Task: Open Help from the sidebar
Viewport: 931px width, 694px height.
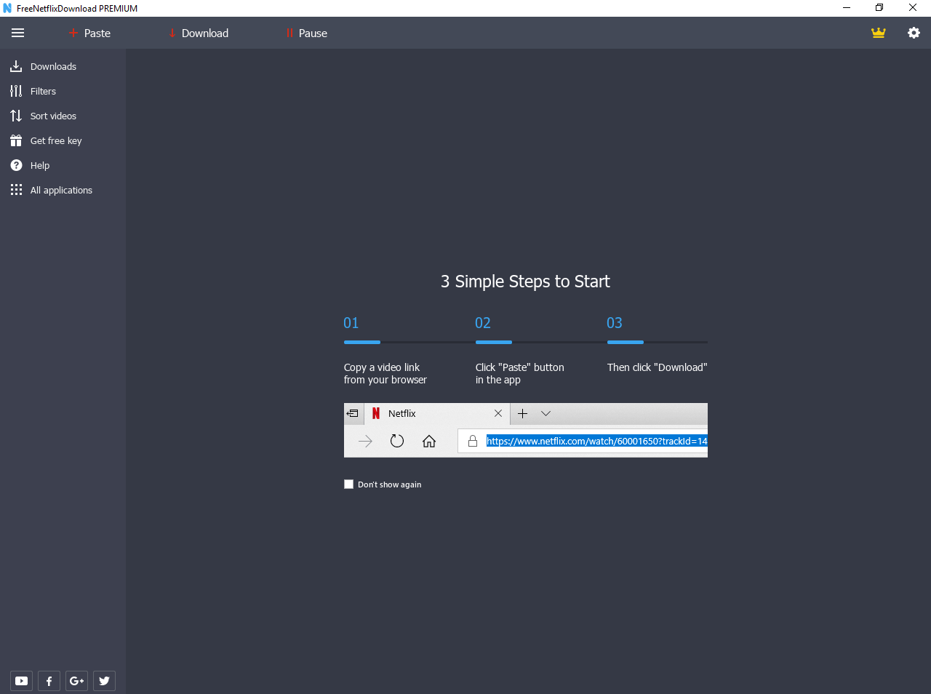Action: coord(39,166)
